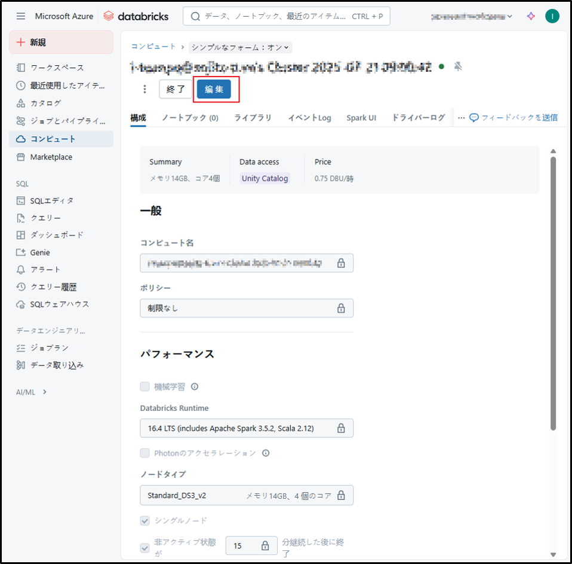
Task: Click the scrollbar down arrow
Action: (x=553, y=554)
